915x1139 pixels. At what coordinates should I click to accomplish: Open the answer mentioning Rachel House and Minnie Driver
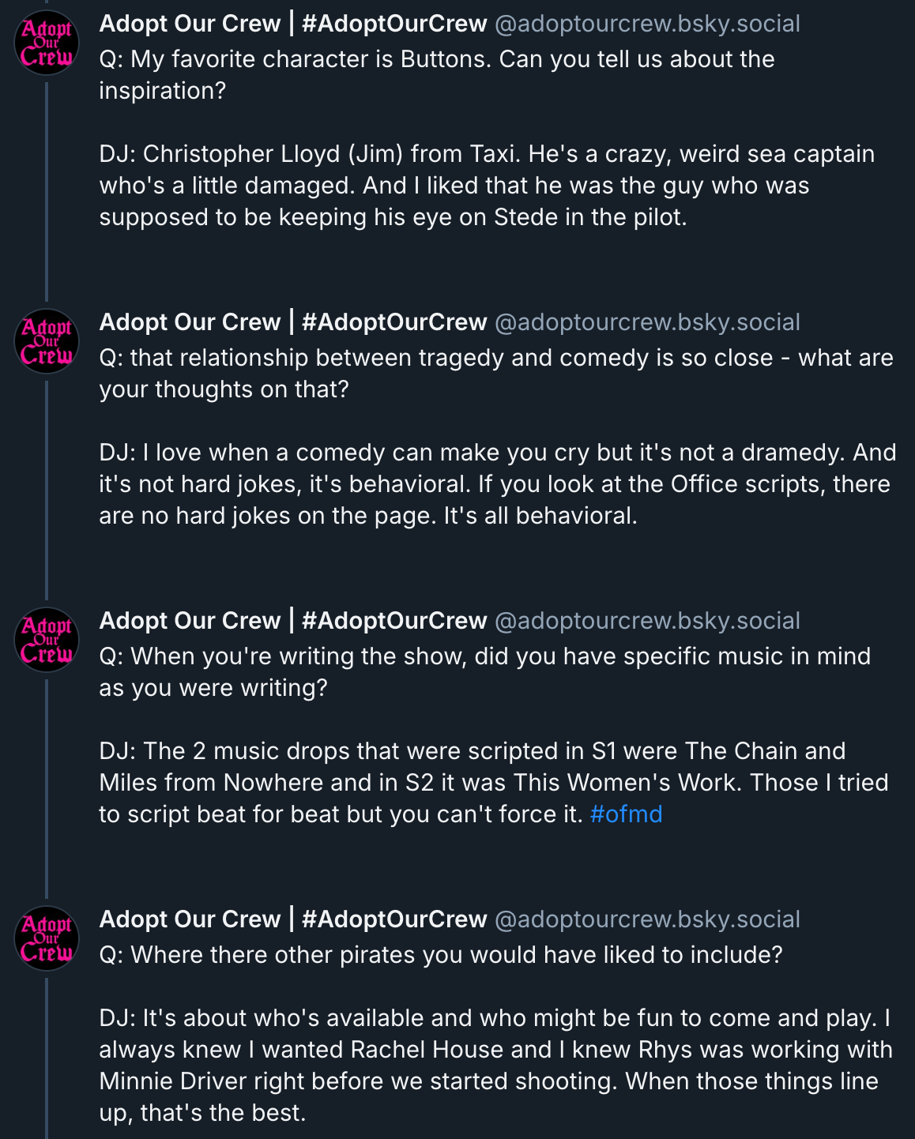(x=495, y=1066)
